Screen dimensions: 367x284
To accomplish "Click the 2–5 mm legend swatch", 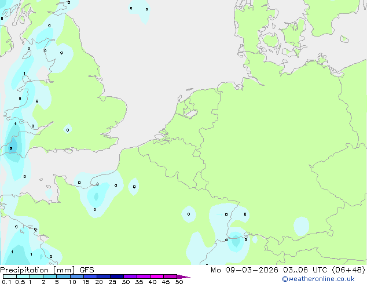I will click(50, 276).
